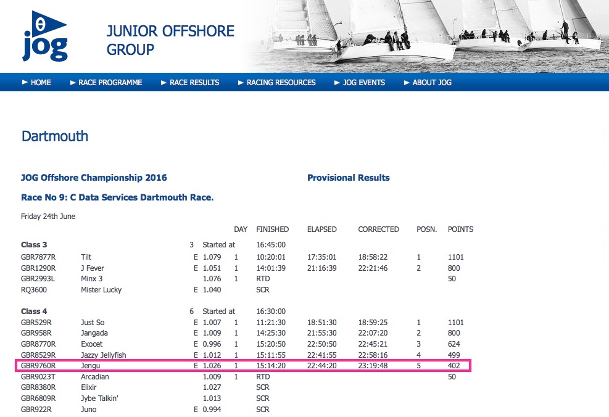The image size is (609, 417).
Task: Select sail number RQ3600
Action: 34,290
